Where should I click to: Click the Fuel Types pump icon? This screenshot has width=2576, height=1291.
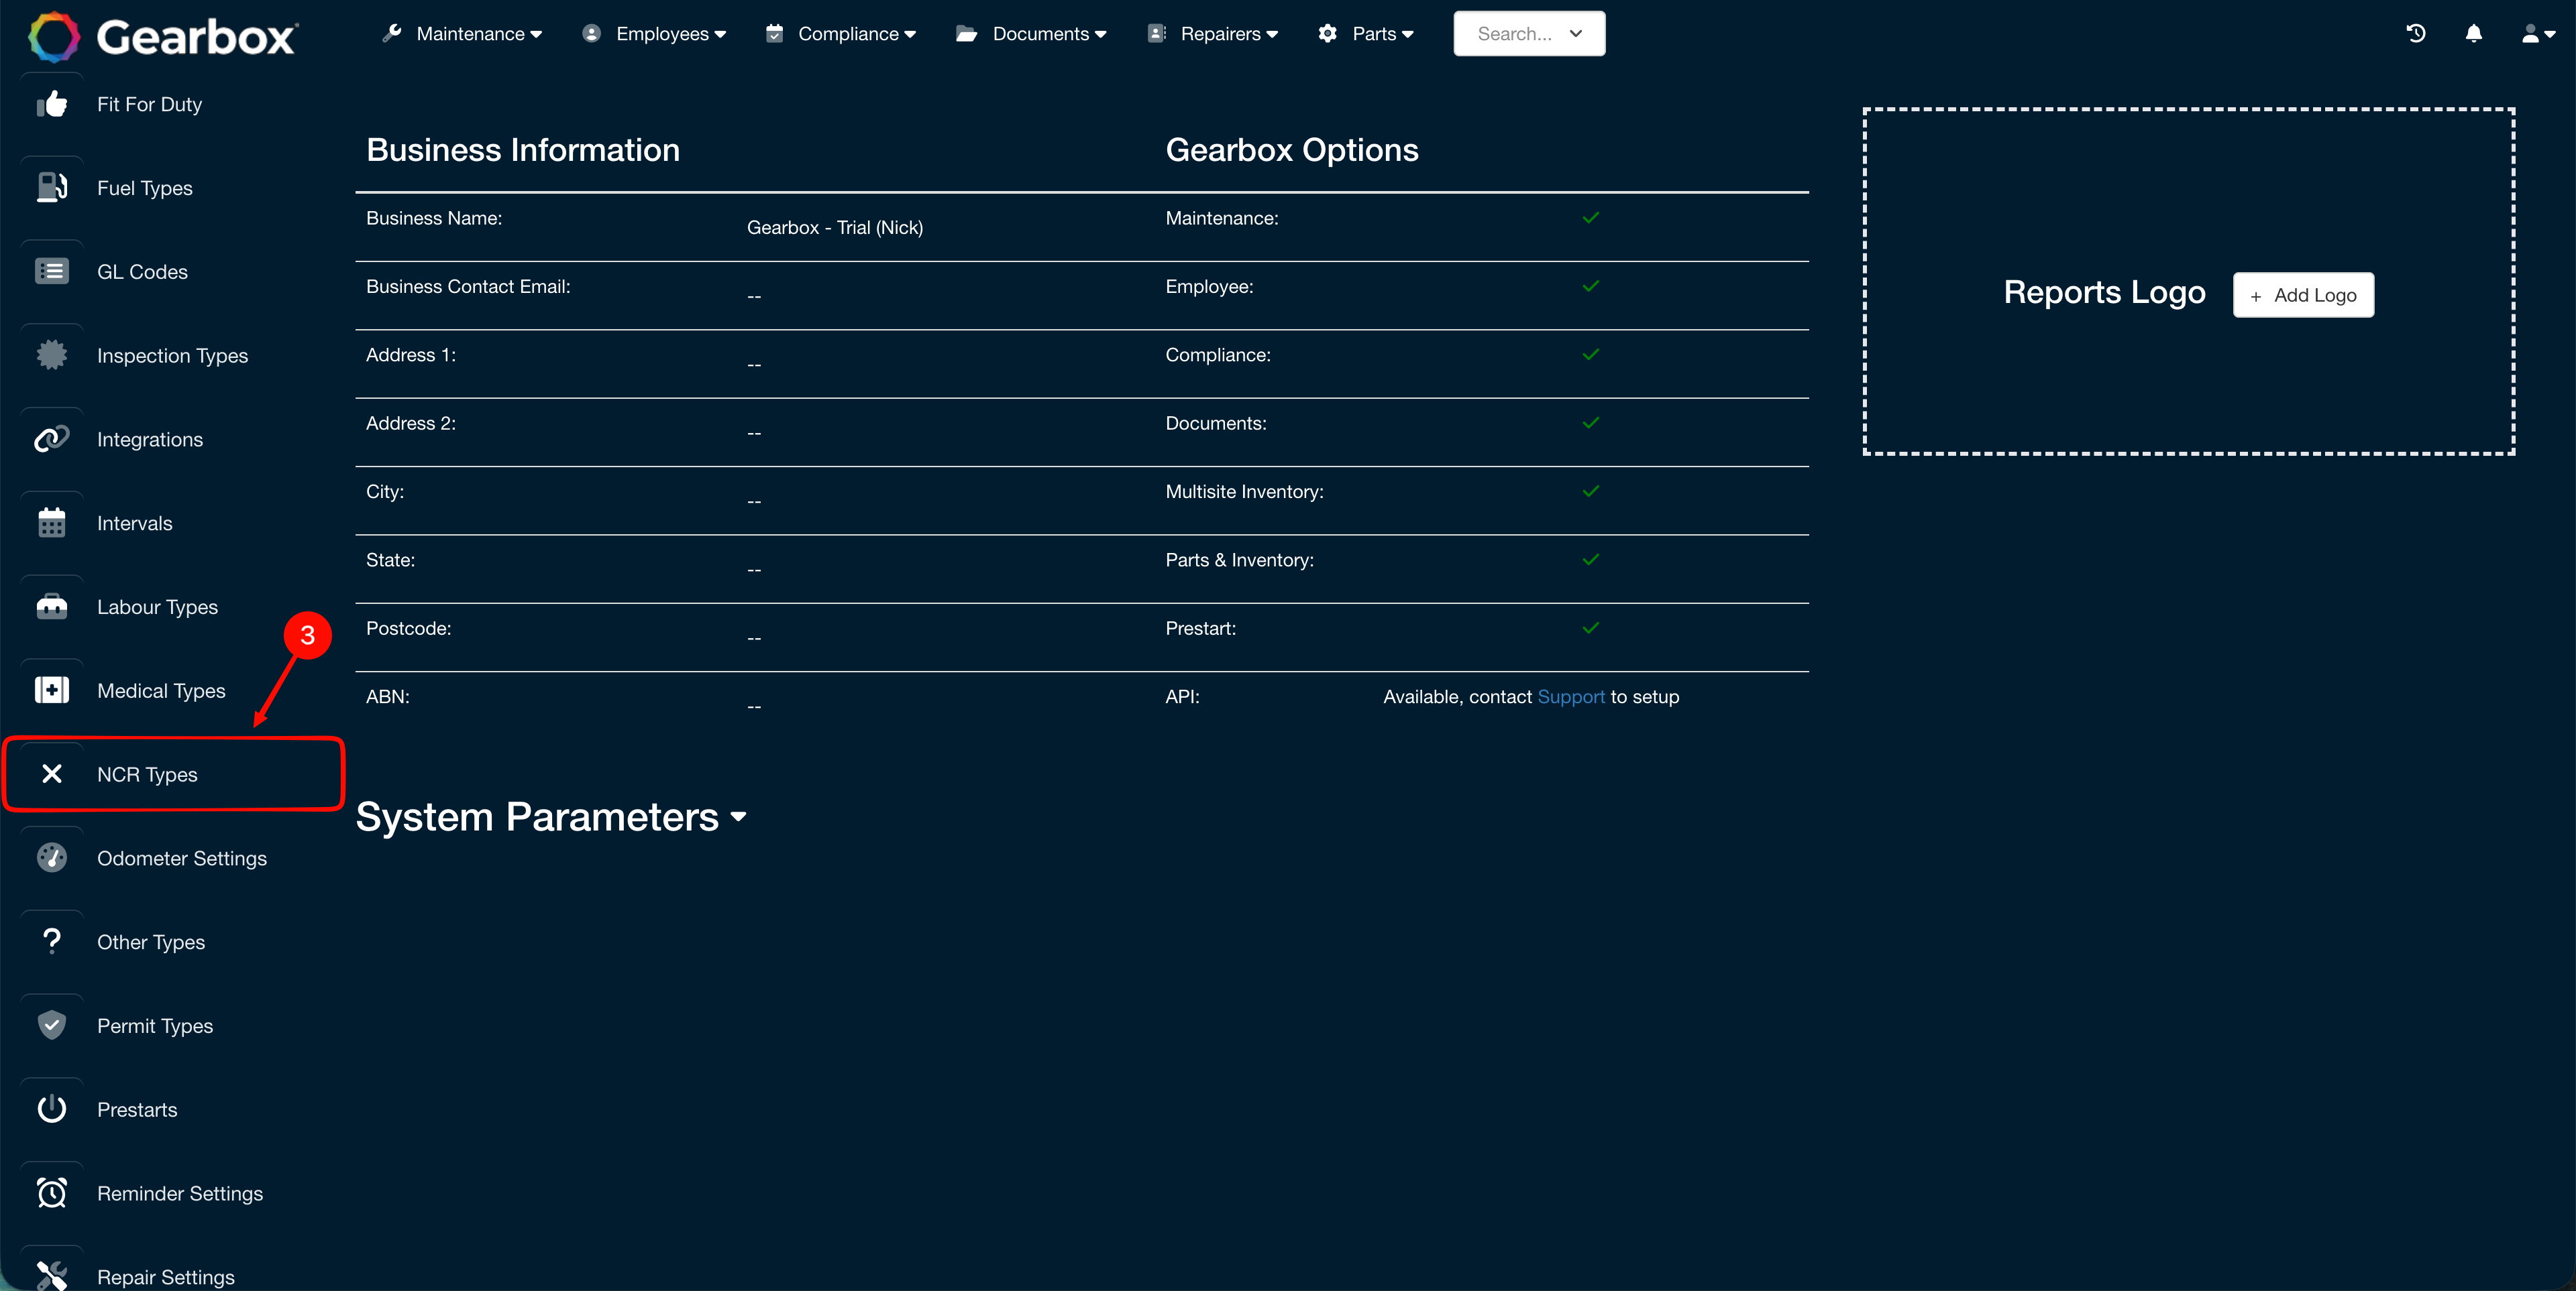click(52, 188)
